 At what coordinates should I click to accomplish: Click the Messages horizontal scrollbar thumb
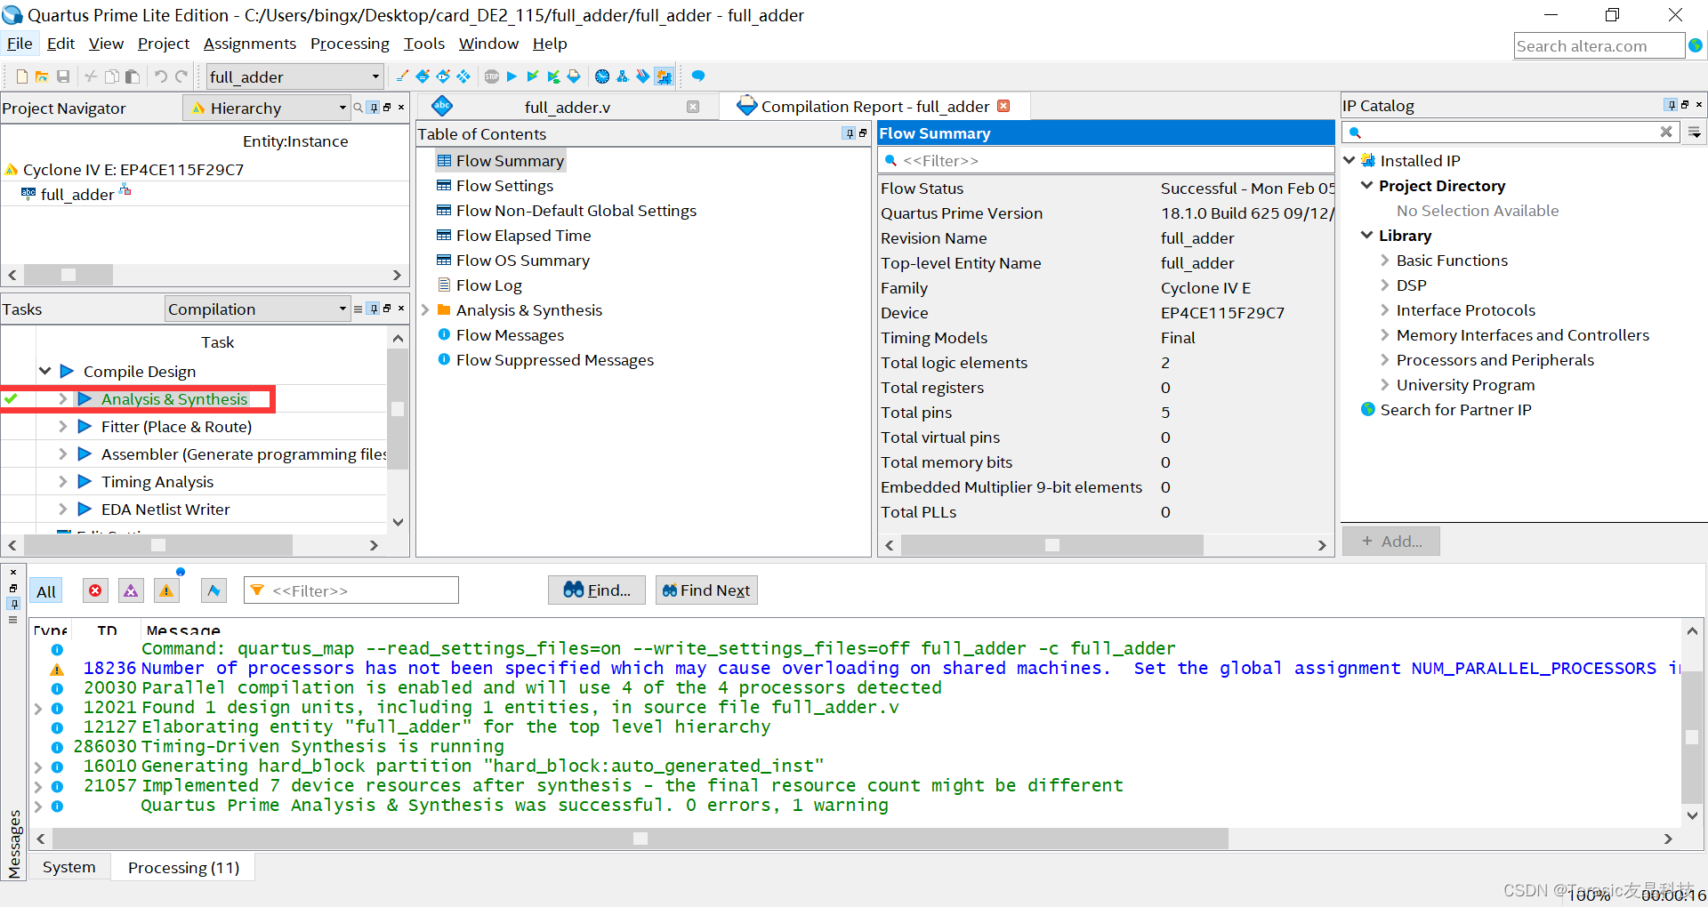[x=640, y=838]
